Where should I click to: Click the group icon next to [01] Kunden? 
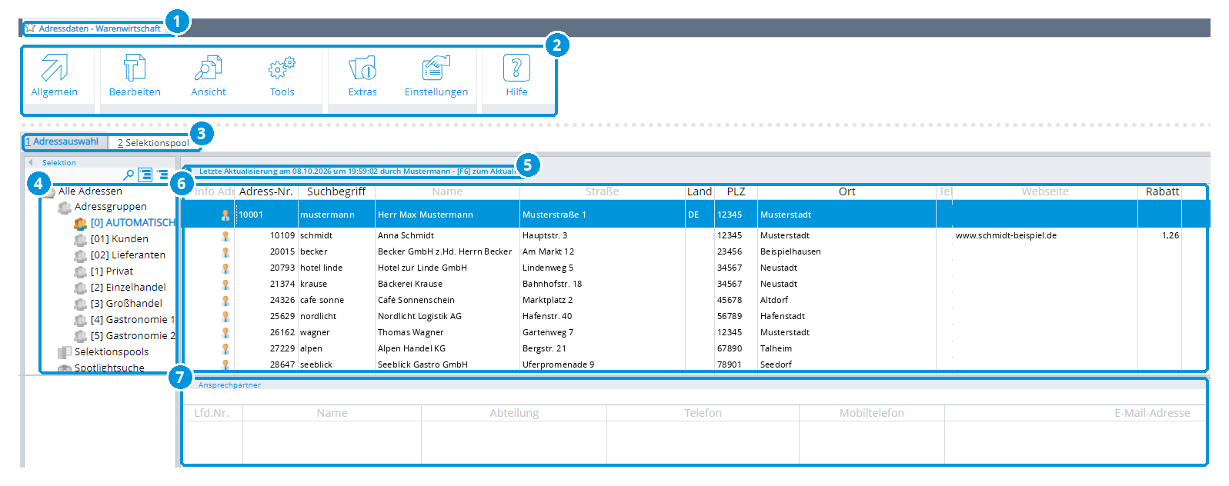point(80,239)
